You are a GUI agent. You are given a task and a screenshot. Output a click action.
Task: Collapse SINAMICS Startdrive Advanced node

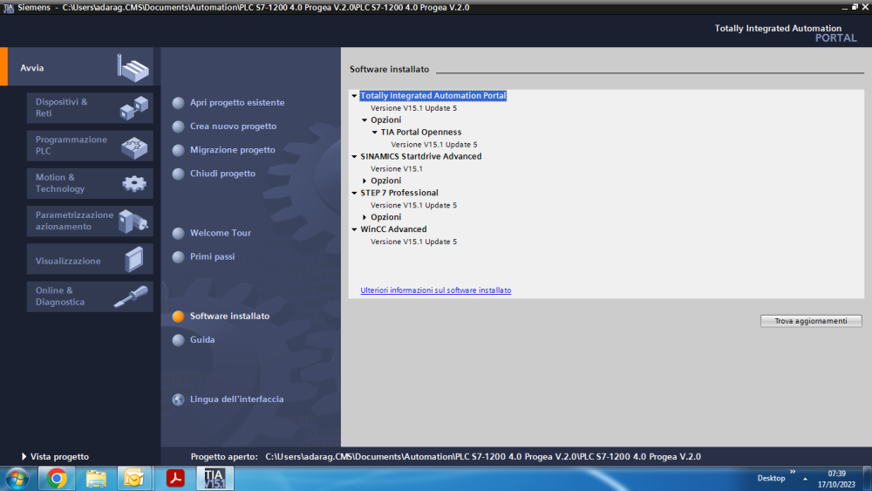(354, 157)
